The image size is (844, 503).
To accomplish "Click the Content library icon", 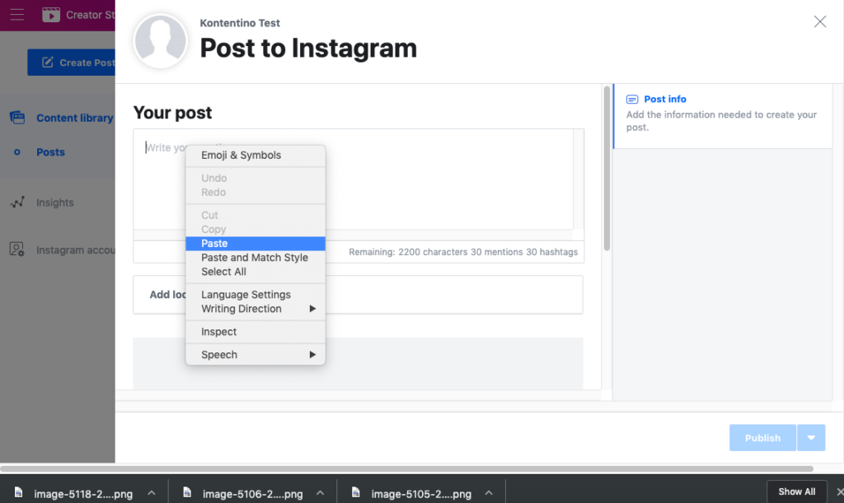I will 17,117.
